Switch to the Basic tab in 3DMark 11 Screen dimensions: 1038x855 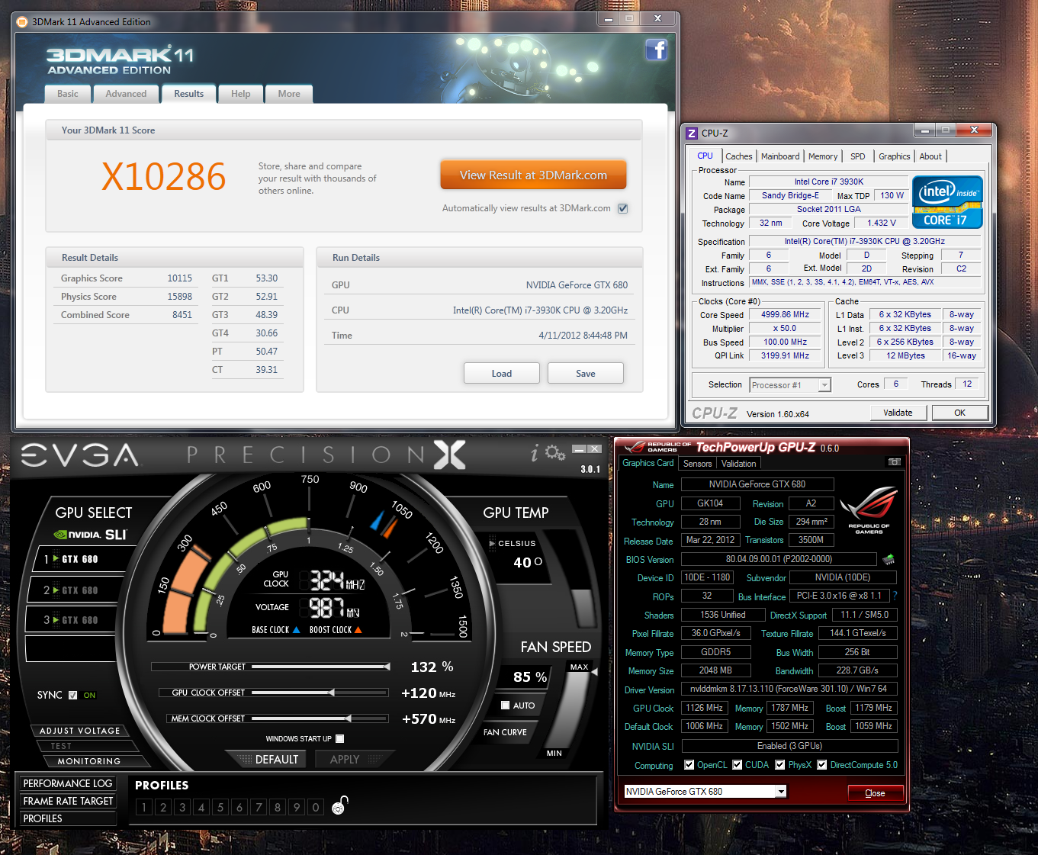pos(68,94)
